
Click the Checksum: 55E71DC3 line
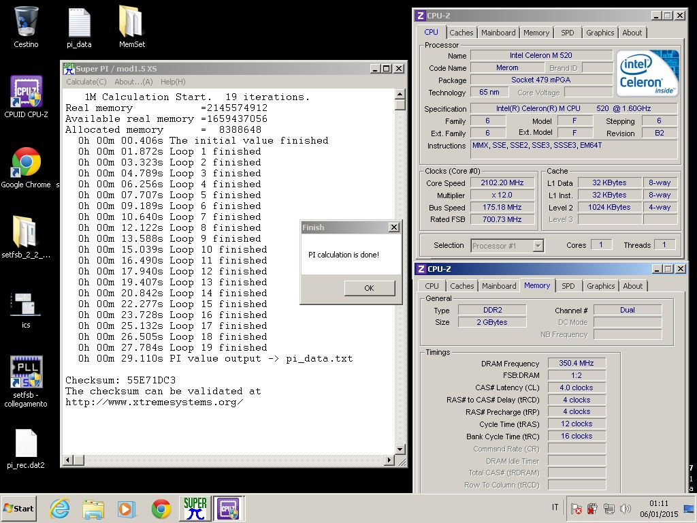pyautogui.click(x=120, y=380)
